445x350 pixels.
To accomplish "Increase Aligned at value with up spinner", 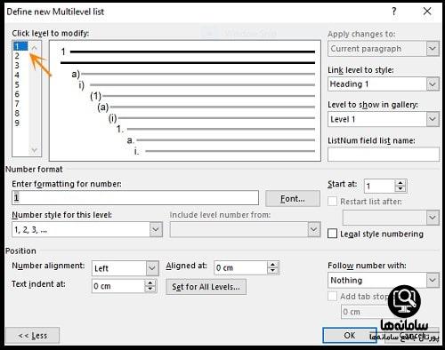I will pyautogui.click(x=272, y=265).
